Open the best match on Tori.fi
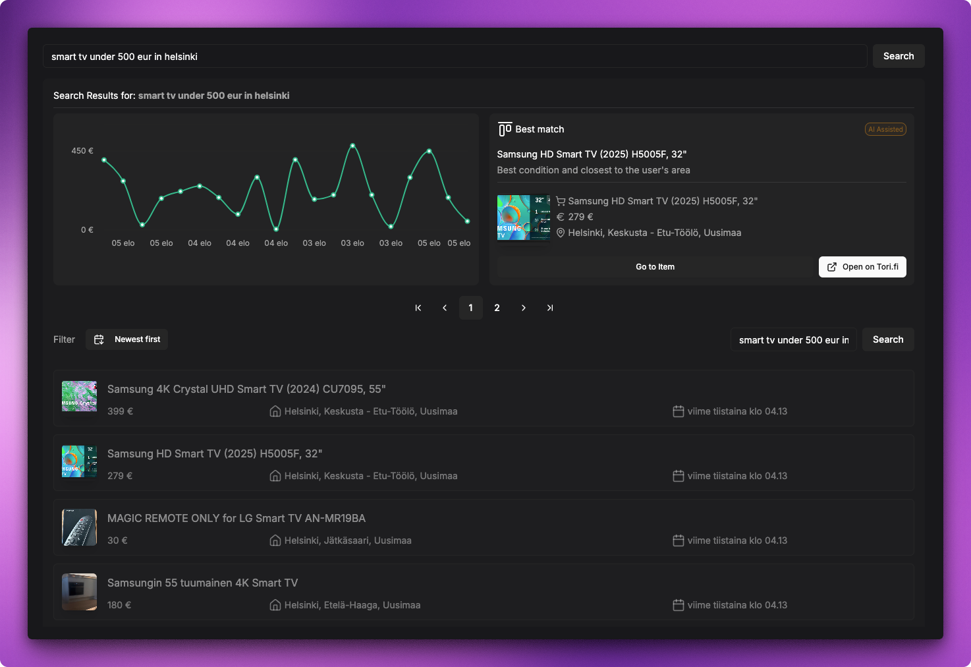The image size is (971, 667). click(862, 267)
